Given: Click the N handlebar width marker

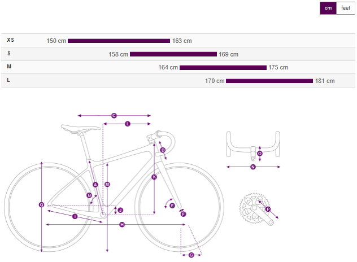Looking at the screenshot, I should tap(253, 167).
